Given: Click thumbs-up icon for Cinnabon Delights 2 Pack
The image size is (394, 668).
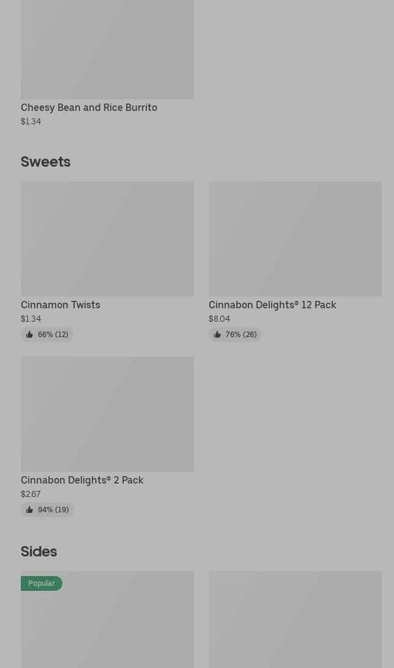Looking at the screenshot, I should 29,510.
